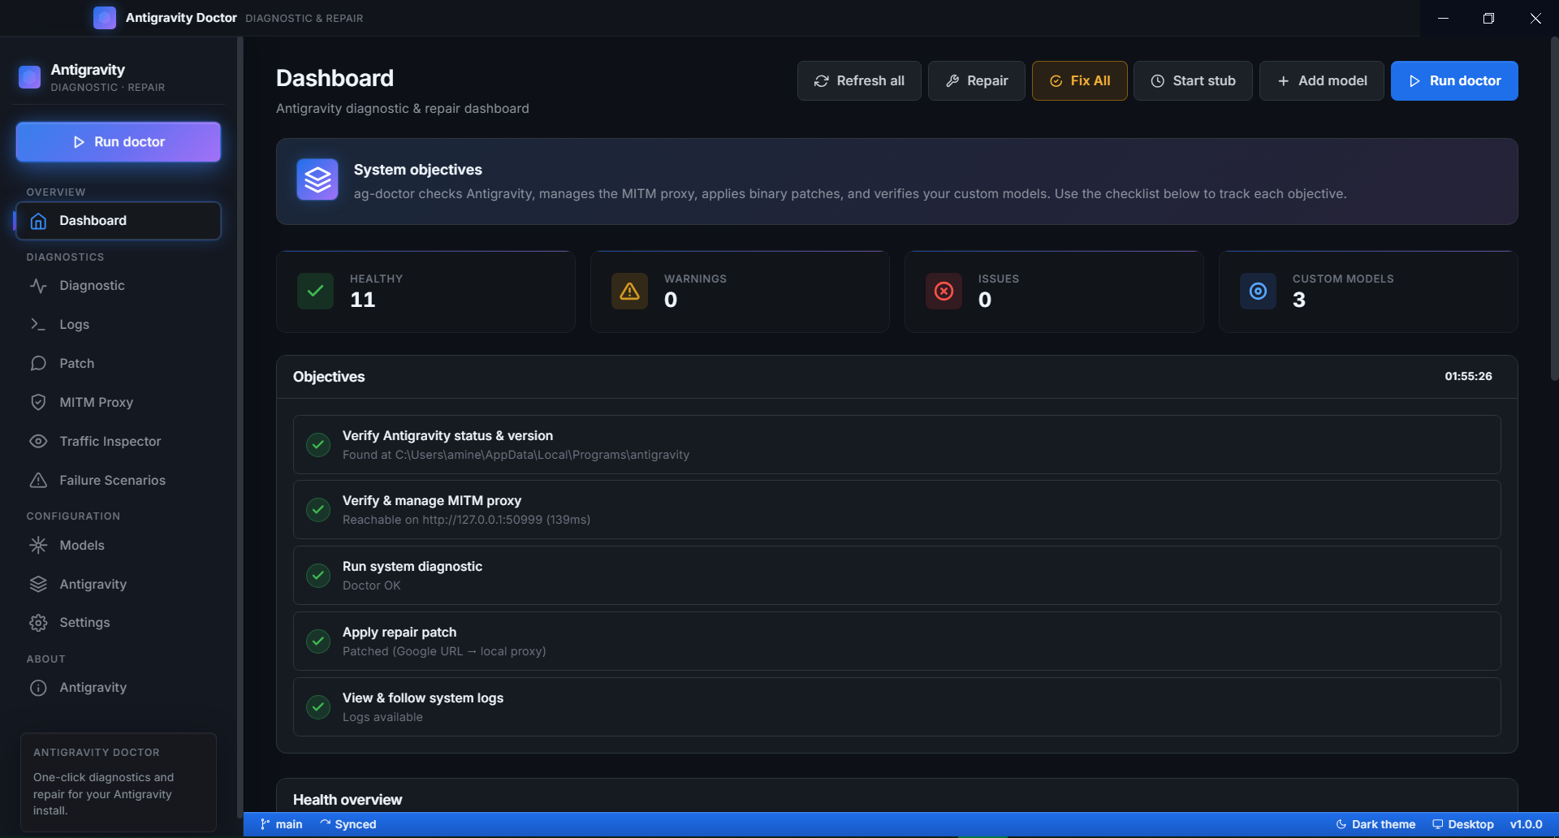
Task: Click the Antigravity layers icon under Configuration
Action: tap(38, 584)
